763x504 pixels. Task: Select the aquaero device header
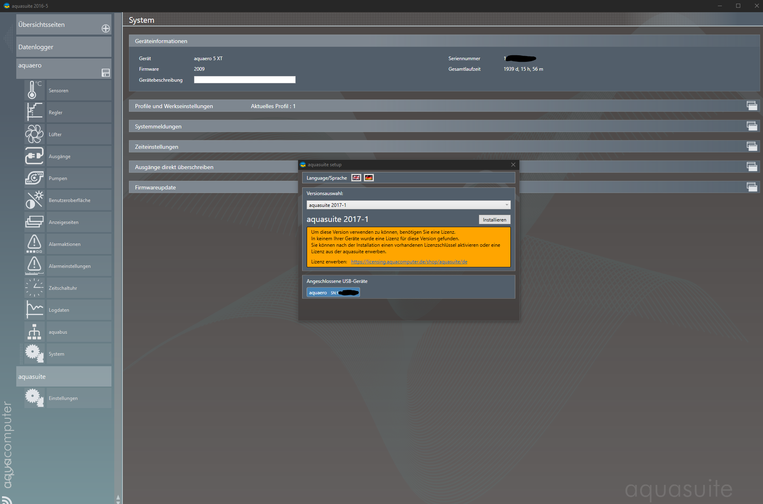point(64,69)
